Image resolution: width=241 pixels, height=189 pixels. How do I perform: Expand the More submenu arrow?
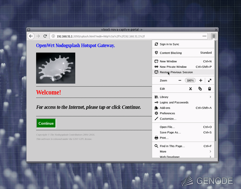click(210, 151)
